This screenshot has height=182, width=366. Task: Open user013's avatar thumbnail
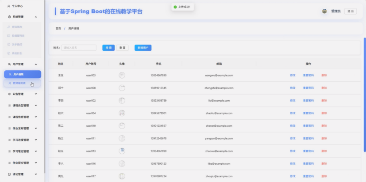pyautogui.click(x=122, y=151)
